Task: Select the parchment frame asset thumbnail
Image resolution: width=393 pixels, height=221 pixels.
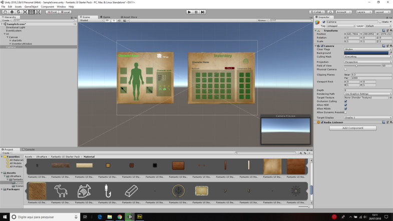Action: click(x=202, y=190)
